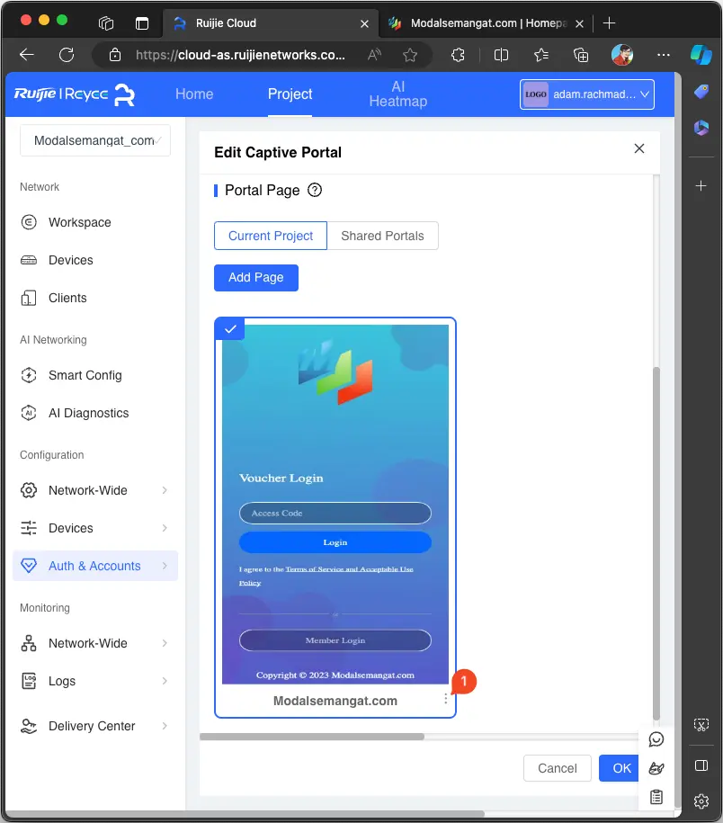The image size is (723, 823).
Task: Click the page bottom horizontal scrollbar
Action: (x=245, y=814)
